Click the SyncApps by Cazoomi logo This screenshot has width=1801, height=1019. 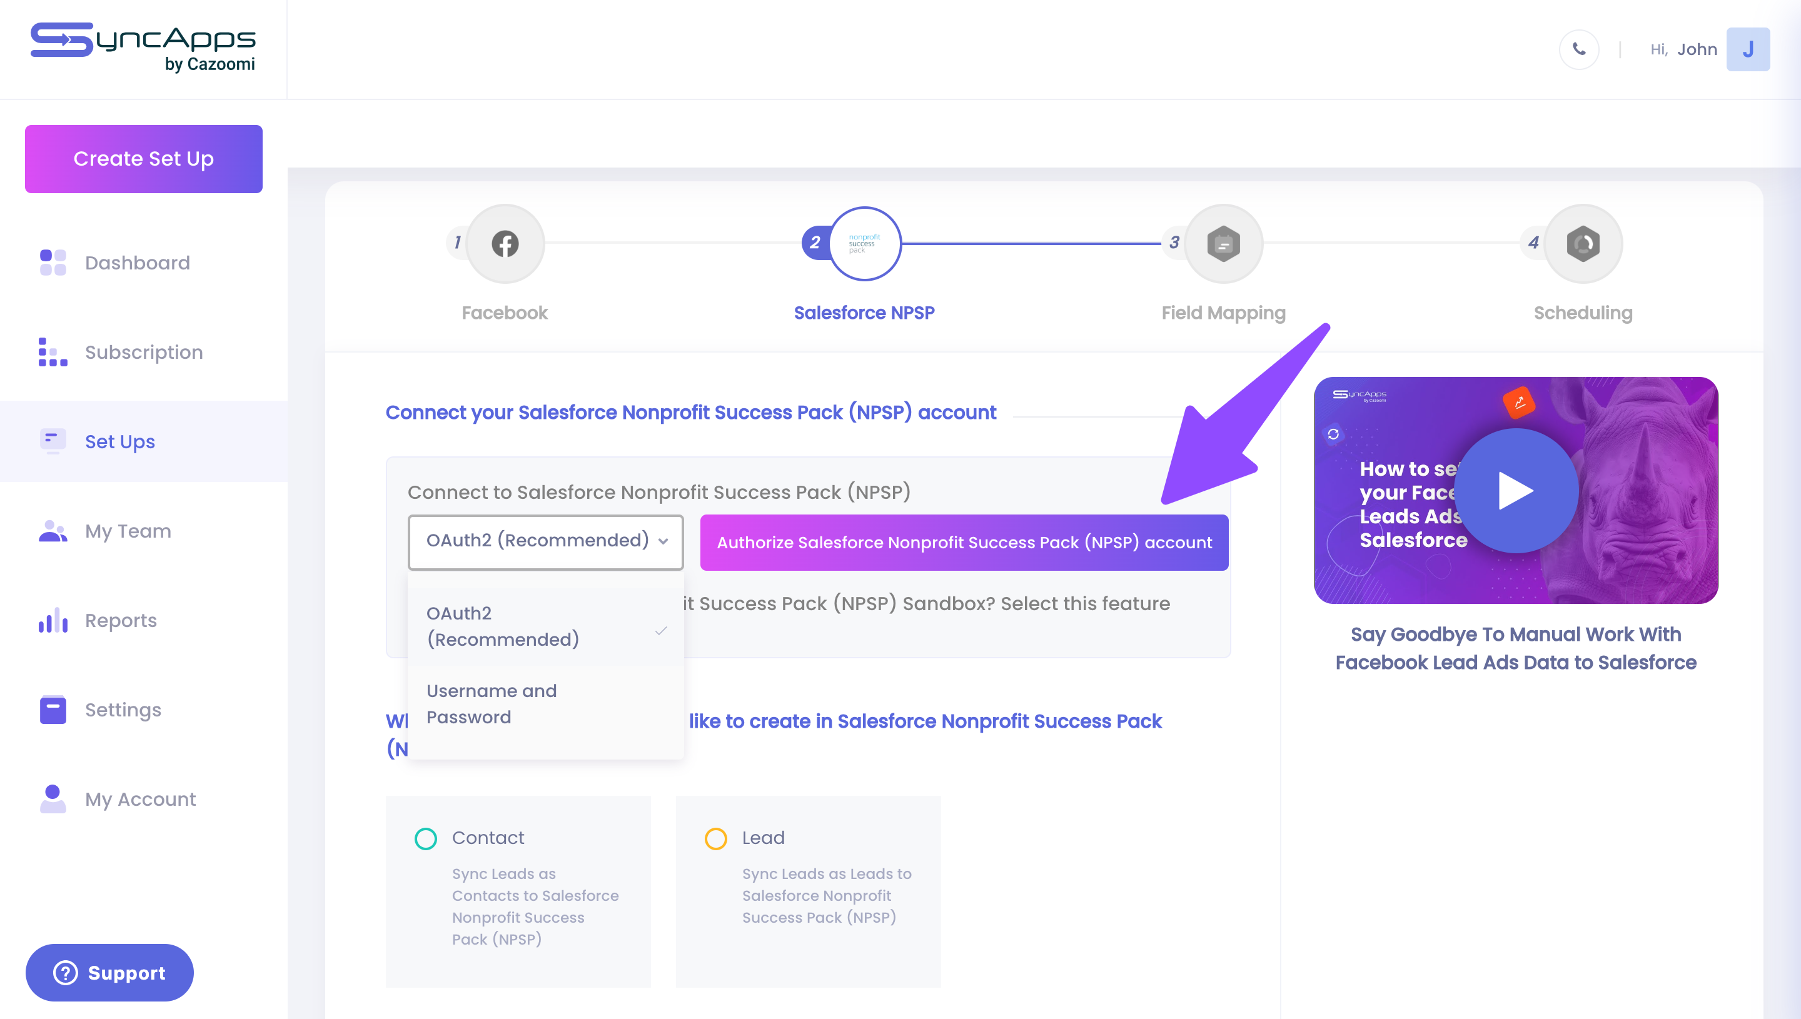point(143,47)
